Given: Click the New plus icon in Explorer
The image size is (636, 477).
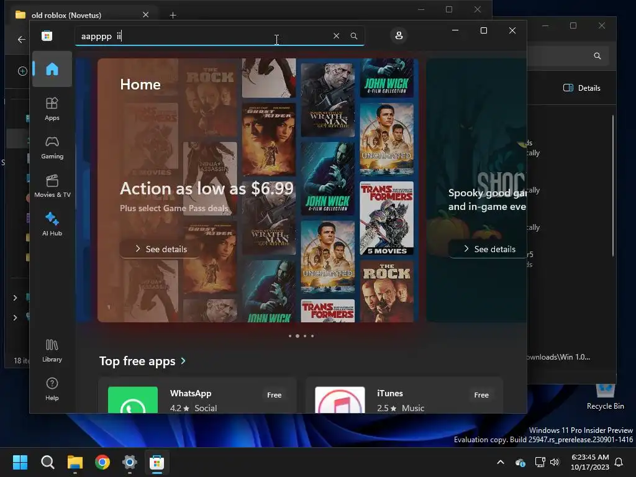Looking at the screenshot, I should 22,71.
